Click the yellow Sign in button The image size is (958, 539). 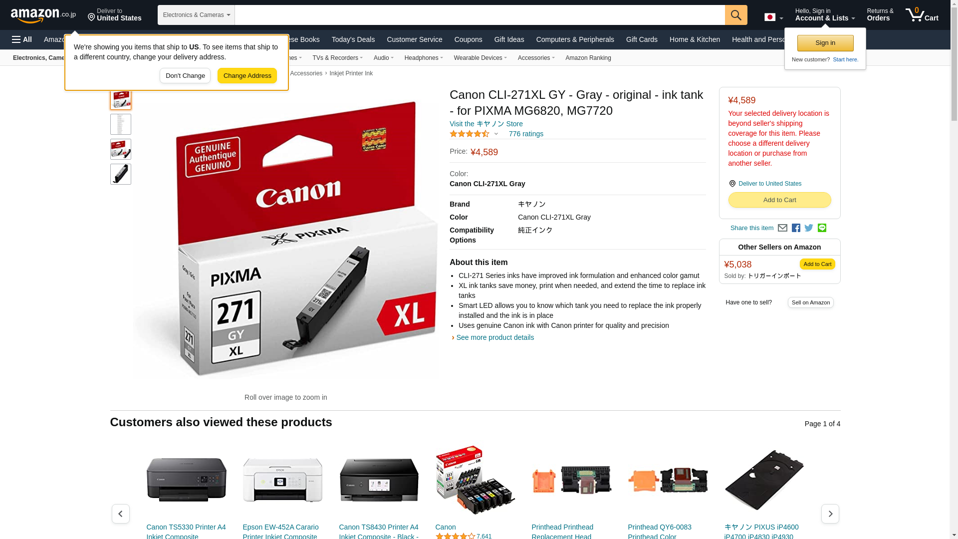825,43
